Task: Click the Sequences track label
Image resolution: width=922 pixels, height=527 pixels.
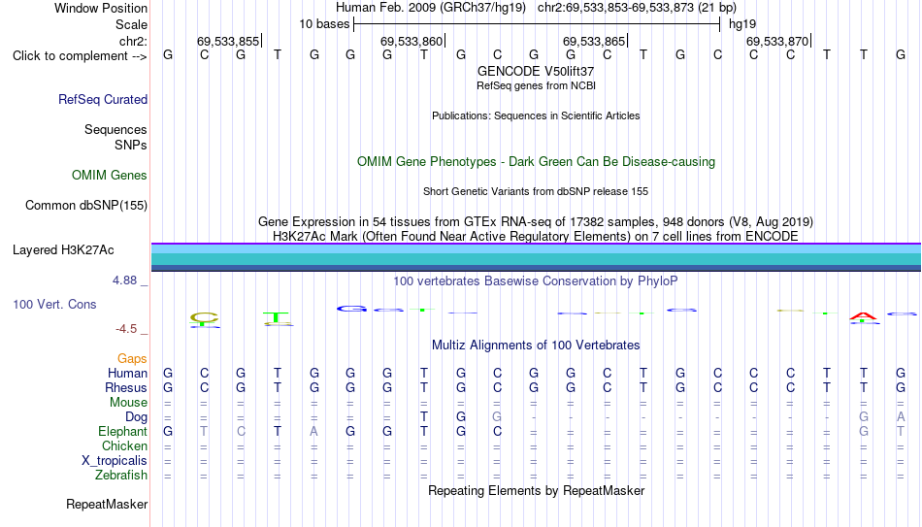Action: point(115,129)
